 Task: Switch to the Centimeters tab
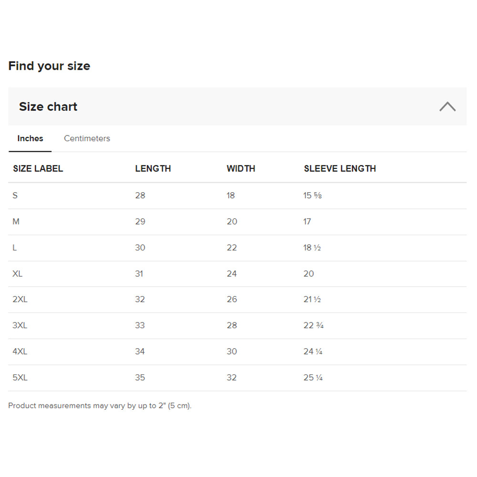click(87, 138)
